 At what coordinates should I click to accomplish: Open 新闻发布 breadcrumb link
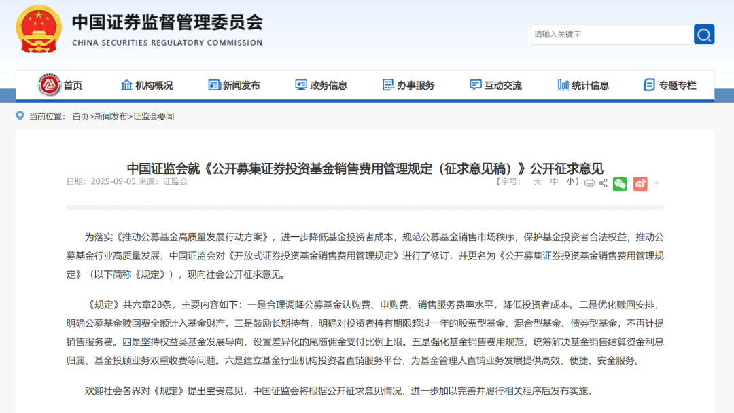coord(111,116)
